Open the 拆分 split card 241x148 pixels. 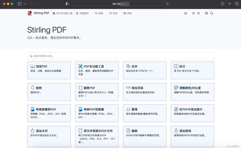coord(192,70)
